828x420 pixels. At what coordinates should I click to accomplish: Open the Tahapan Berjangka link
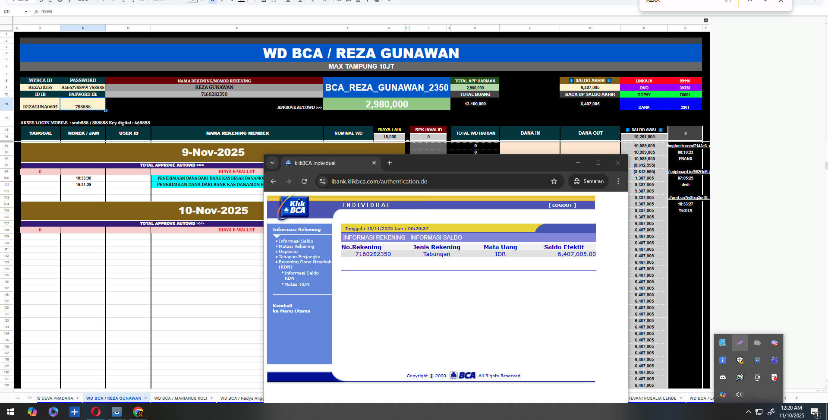point(299,257)
